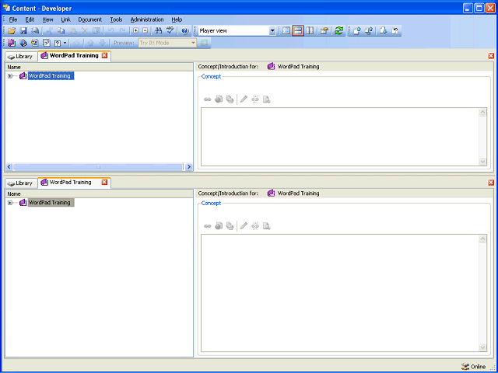Click chain link icon in upper Concept pane
498x373 pixels.
(x=208, y=99)
